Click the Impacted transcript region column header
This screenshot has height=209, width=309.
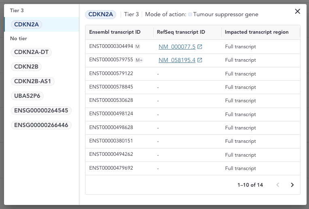coord(257,32)
